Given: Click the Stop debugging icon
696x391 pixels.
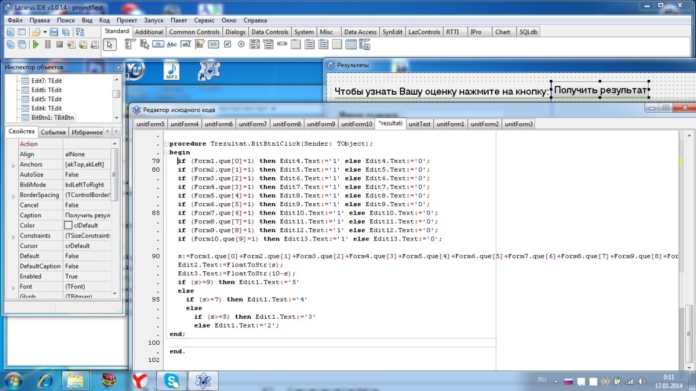Looking at the screenshot, I should pos(59,44).
